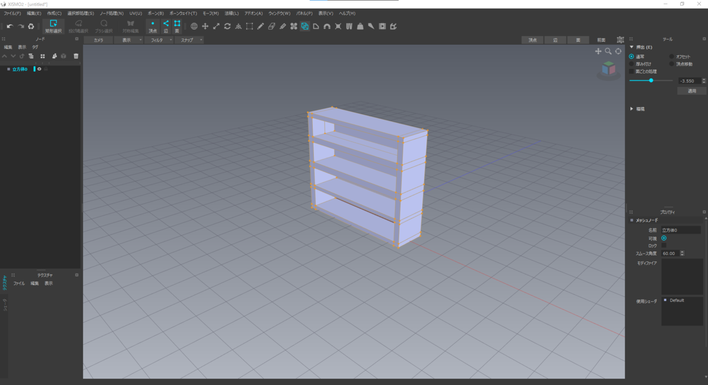Click the stepper arrows beside -3.550
708x385 pixels.
(703, 81)
